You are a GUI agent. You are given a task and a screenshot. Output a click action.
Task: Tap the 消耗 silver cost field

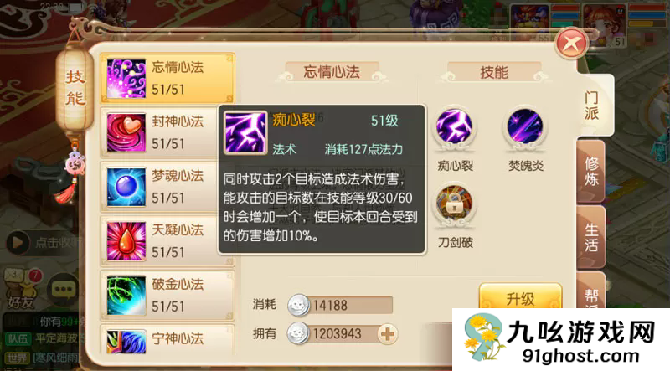340,305
